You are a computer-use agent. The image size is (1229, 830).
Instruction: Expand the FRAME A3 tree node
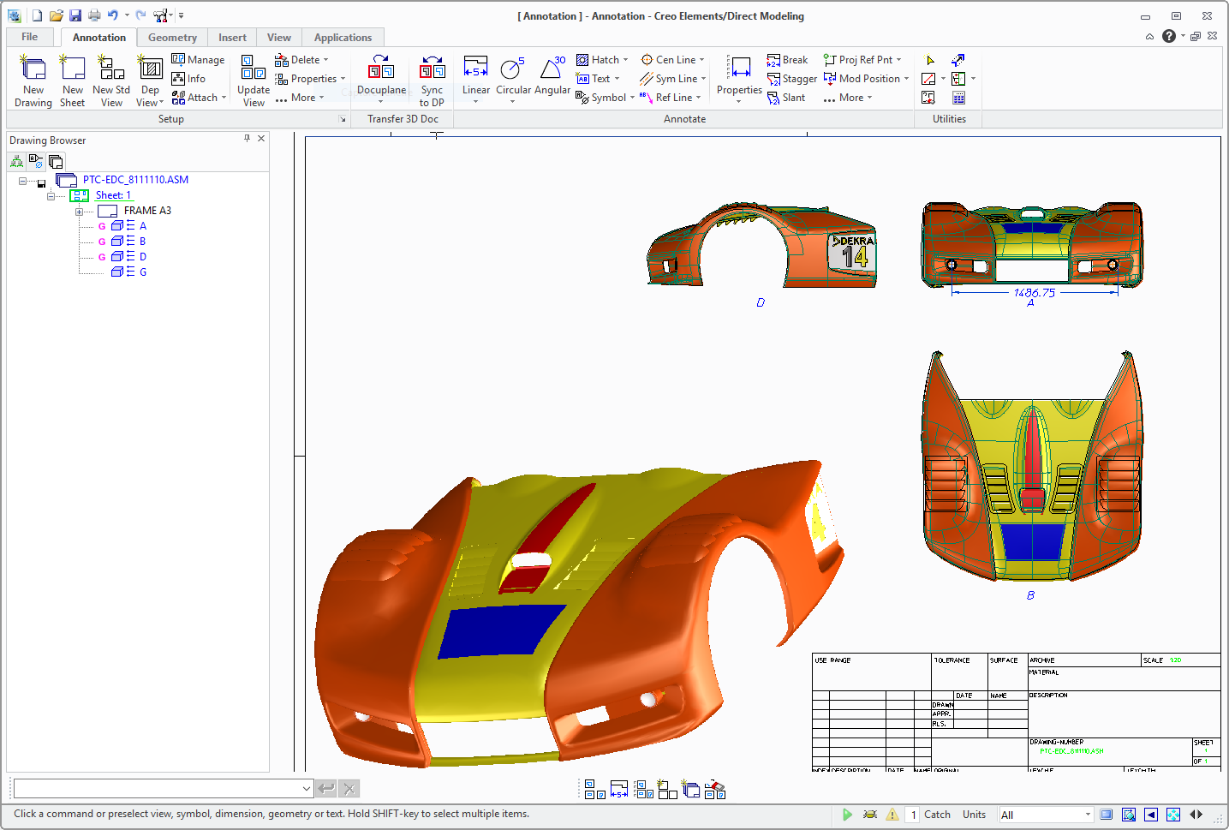pyautogui.click(x=79, y=212)
